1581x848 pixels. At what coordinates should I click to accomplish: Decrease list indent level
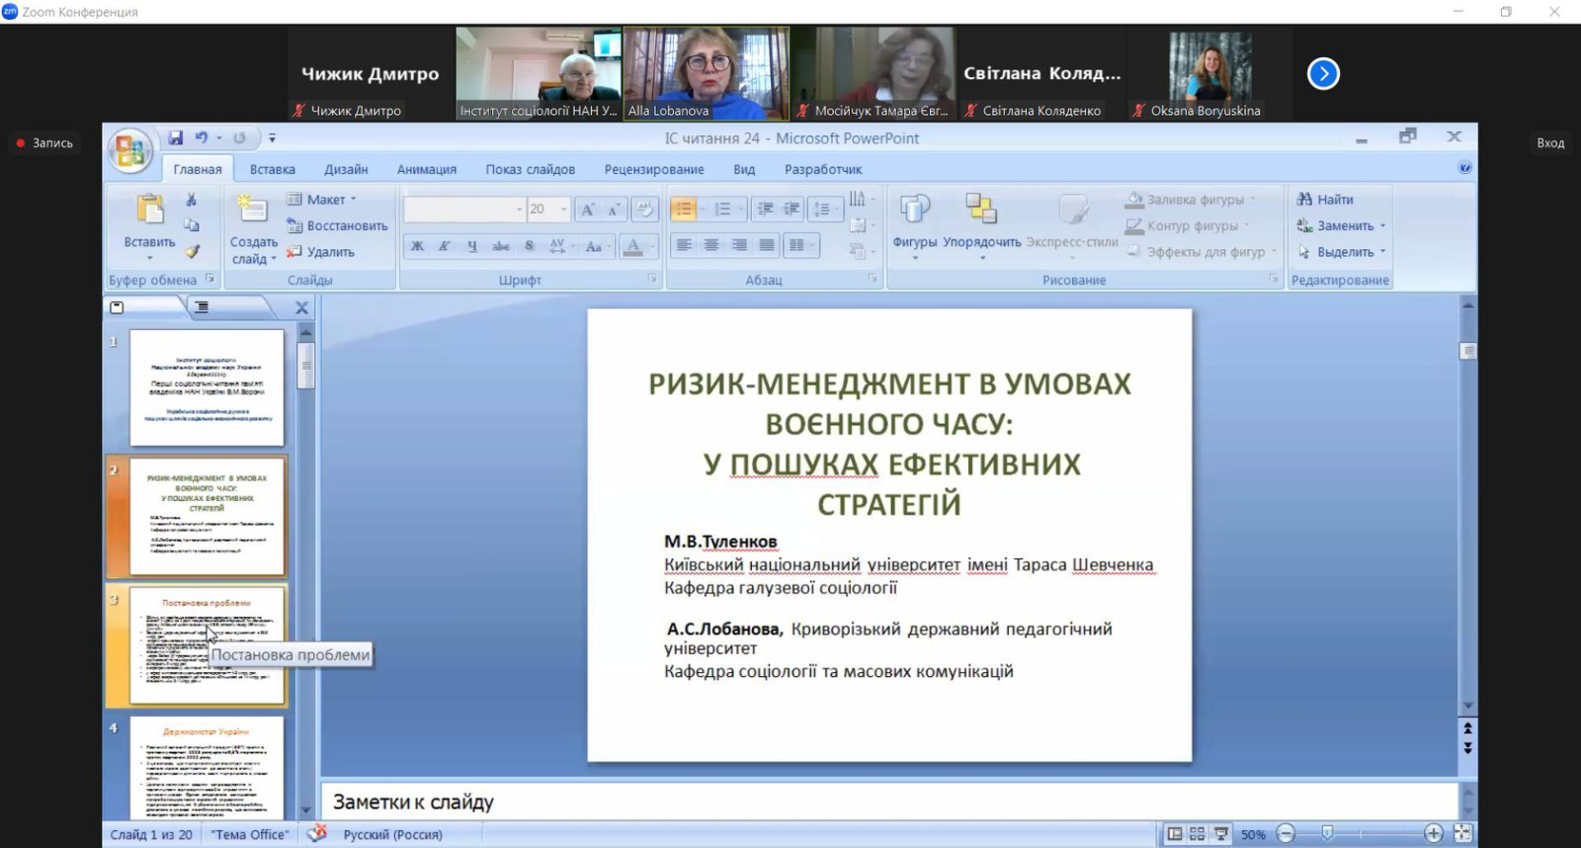765,209
